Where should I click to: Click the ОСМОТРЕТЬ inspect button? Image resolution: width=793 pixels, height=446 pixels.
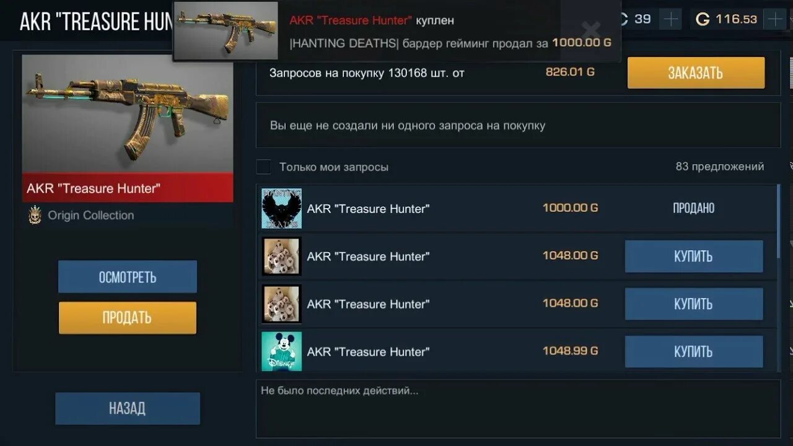(128, 277)
